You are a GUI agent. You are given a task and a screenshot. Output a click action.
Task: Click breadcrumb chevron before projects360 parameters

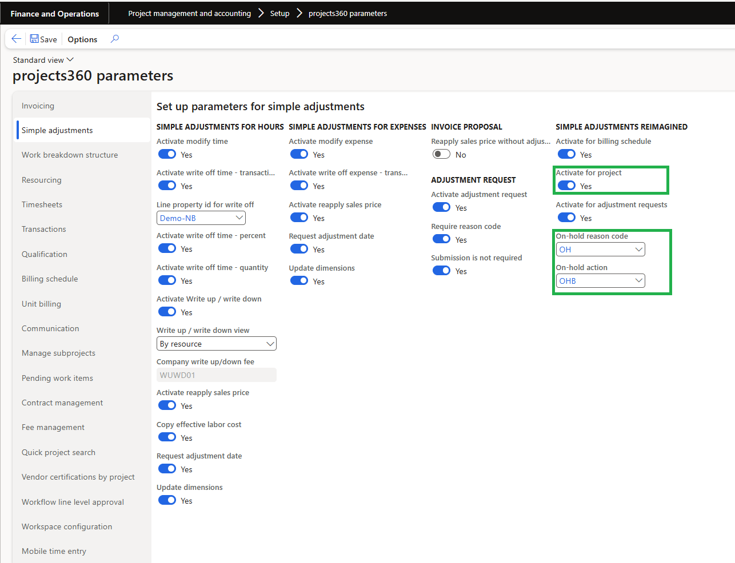click(x=299, y=13)
